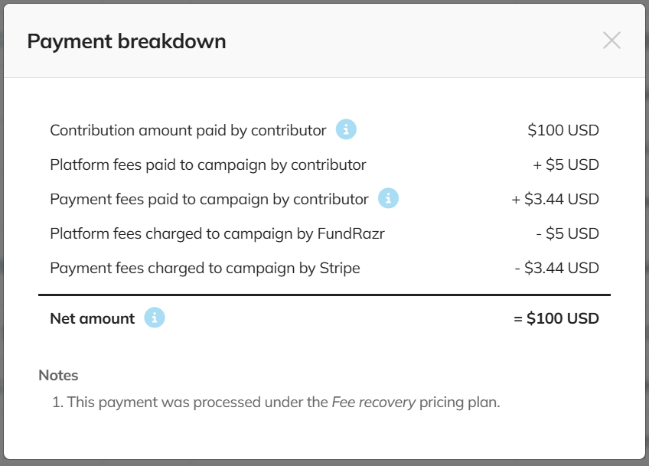Click the $100 USD contribution value
649x466 pixels.
pos(563,130)
